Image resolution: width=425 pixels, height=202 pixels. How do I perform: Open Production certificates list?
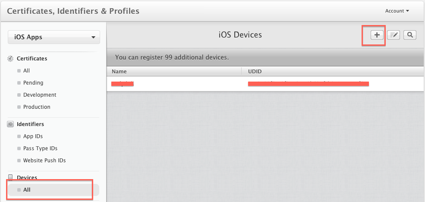(37, 107)
